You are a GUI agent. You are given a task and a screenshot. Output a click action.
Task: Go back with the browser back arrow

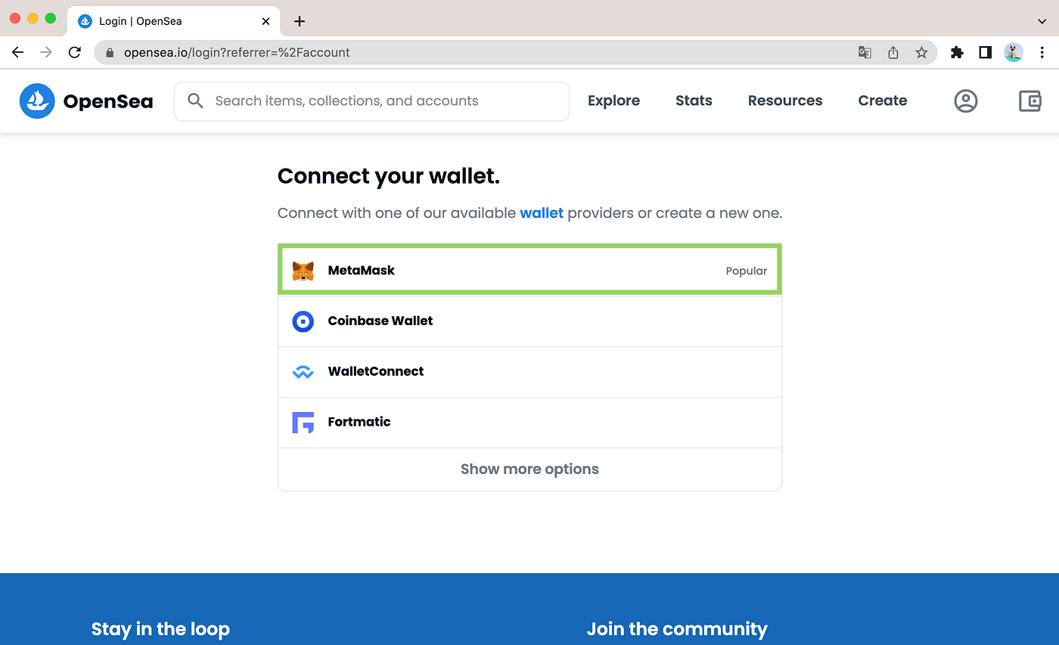click(x=17, y=52)
